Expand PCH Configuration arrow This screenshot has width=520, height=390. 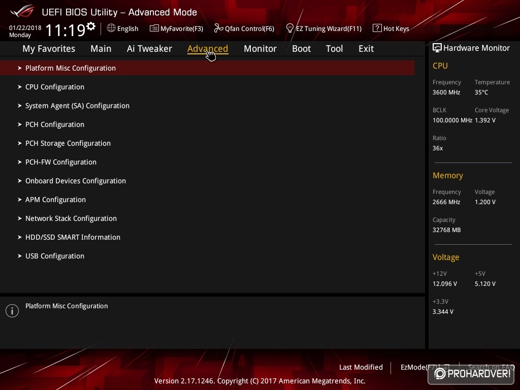click(20, 124)
